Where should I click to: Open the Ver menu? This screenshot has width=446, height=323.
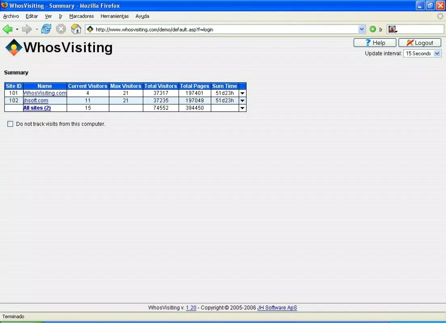48,16
